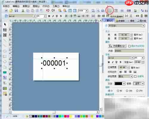The width and height of the screenshot is (149, 119).
Task: Toggle underline in properties panel font section
Action: pos(116,62)
